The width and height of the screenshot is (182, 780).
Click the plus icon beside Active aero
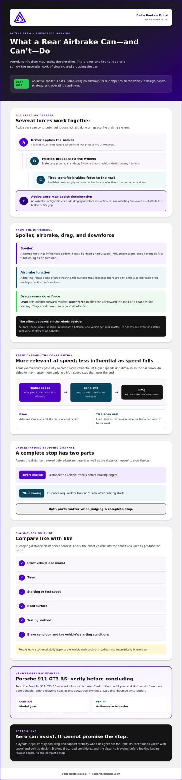24,201
